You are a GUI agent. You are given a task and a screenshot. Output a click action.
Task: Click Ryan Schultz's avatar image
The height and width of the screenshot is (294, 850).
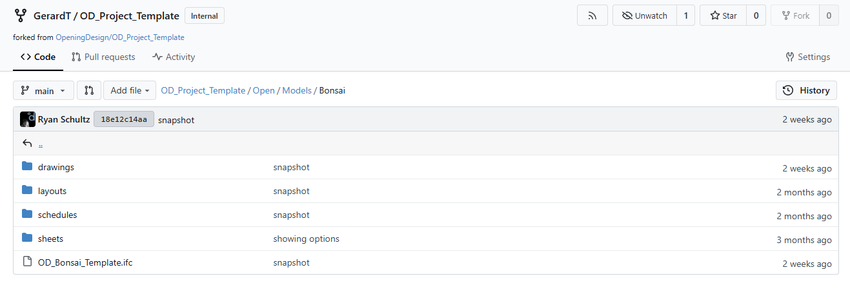tap(28, 119)
